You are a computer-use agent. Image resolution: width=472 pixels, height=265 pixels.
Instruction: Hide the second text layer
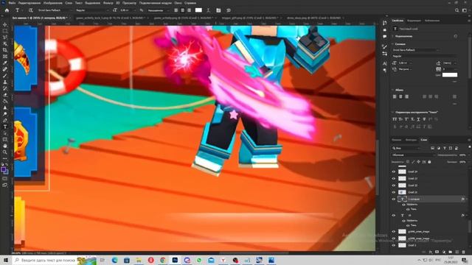pyautogui.click(x=393, y=216)
